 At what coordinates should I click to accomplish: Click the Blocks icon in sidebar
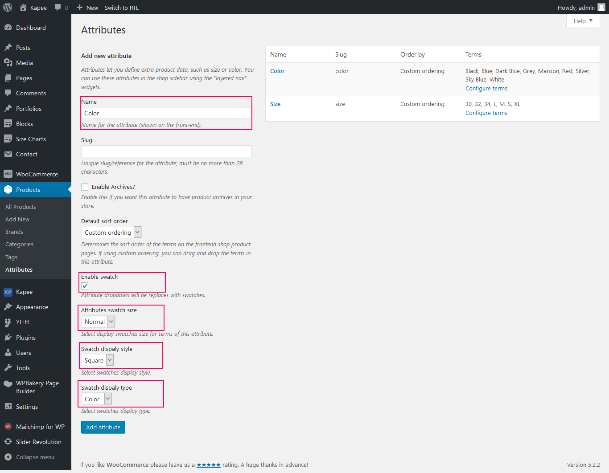coord(8,124)
